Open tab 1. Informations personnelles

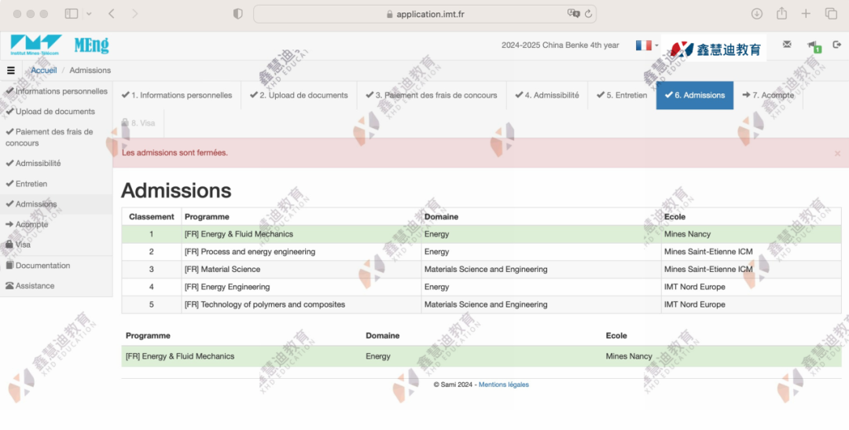(x=177, y=95)
